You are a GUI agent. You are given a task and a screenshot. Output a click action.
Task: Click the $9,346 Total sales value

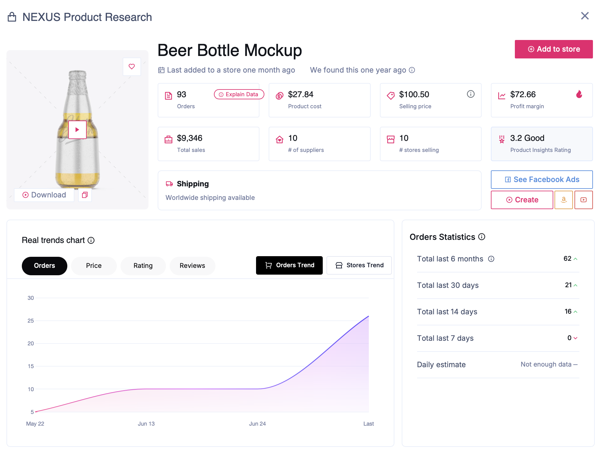190,138
